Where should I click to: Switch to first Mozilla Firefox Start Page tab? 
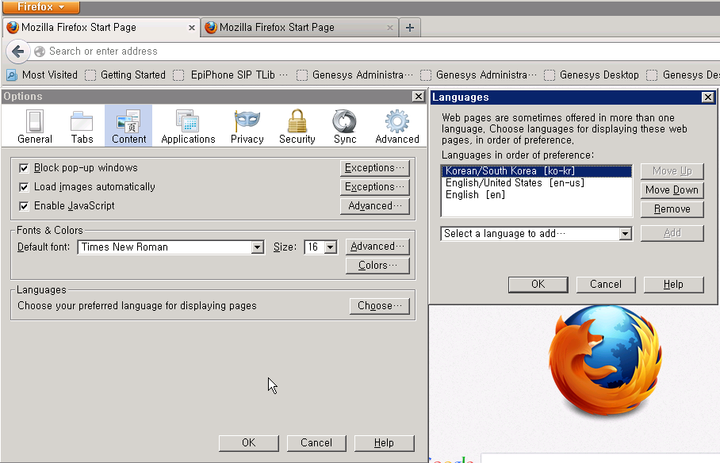click(x=101, y=28)
